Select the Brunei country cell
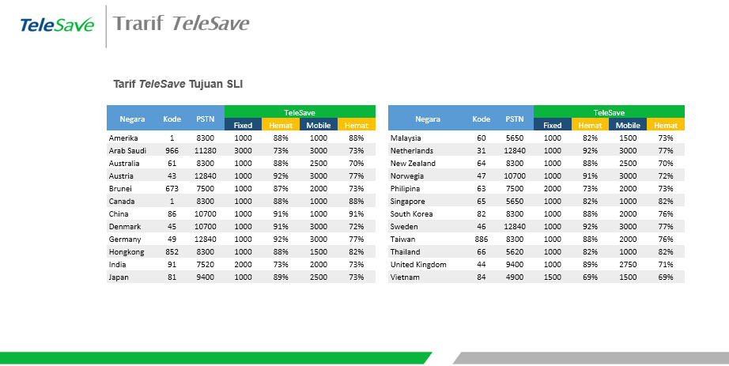The width and height of the screenshot is (729, 366). (120, 188)
